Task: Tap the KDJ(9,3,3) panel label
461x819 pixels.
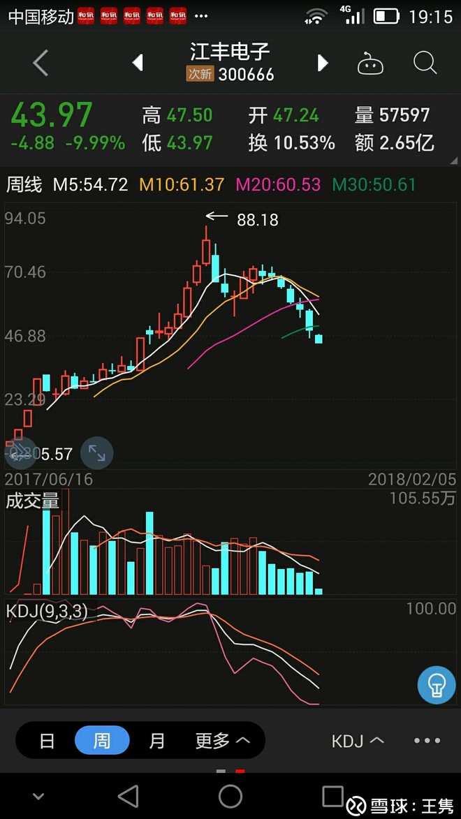Action: point(47,611)
